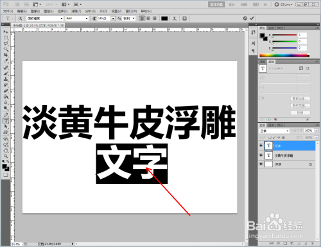This screenshot has height=247, width=321.
Task: Enable right text alignment
Action: point(155,19)
